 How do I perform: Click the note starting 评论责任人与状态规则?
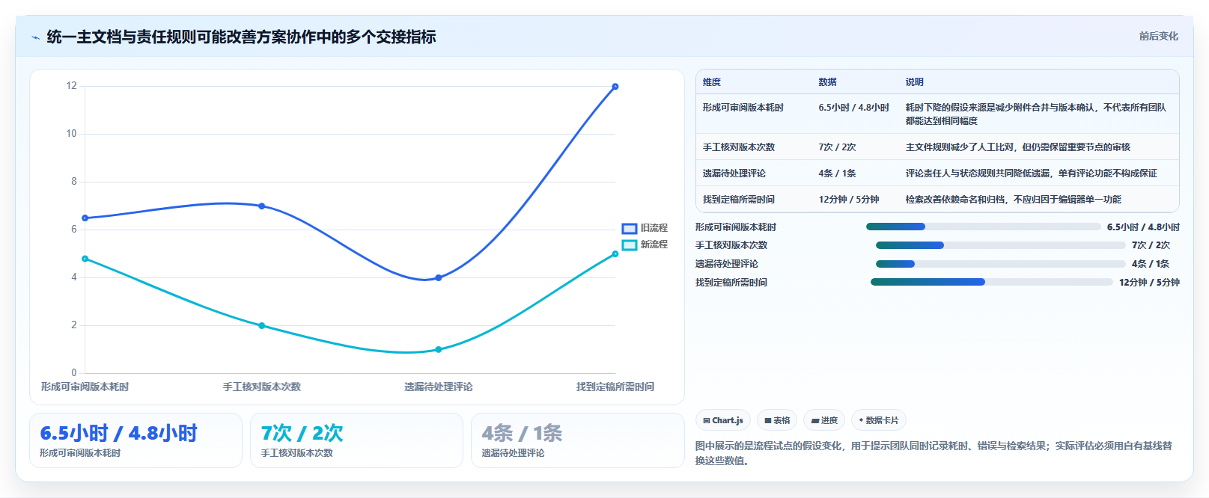(x=1032, y=173)
